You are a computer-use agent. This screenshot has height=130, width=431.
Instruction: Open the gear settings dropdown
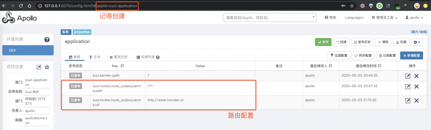[x=417, y=42]
